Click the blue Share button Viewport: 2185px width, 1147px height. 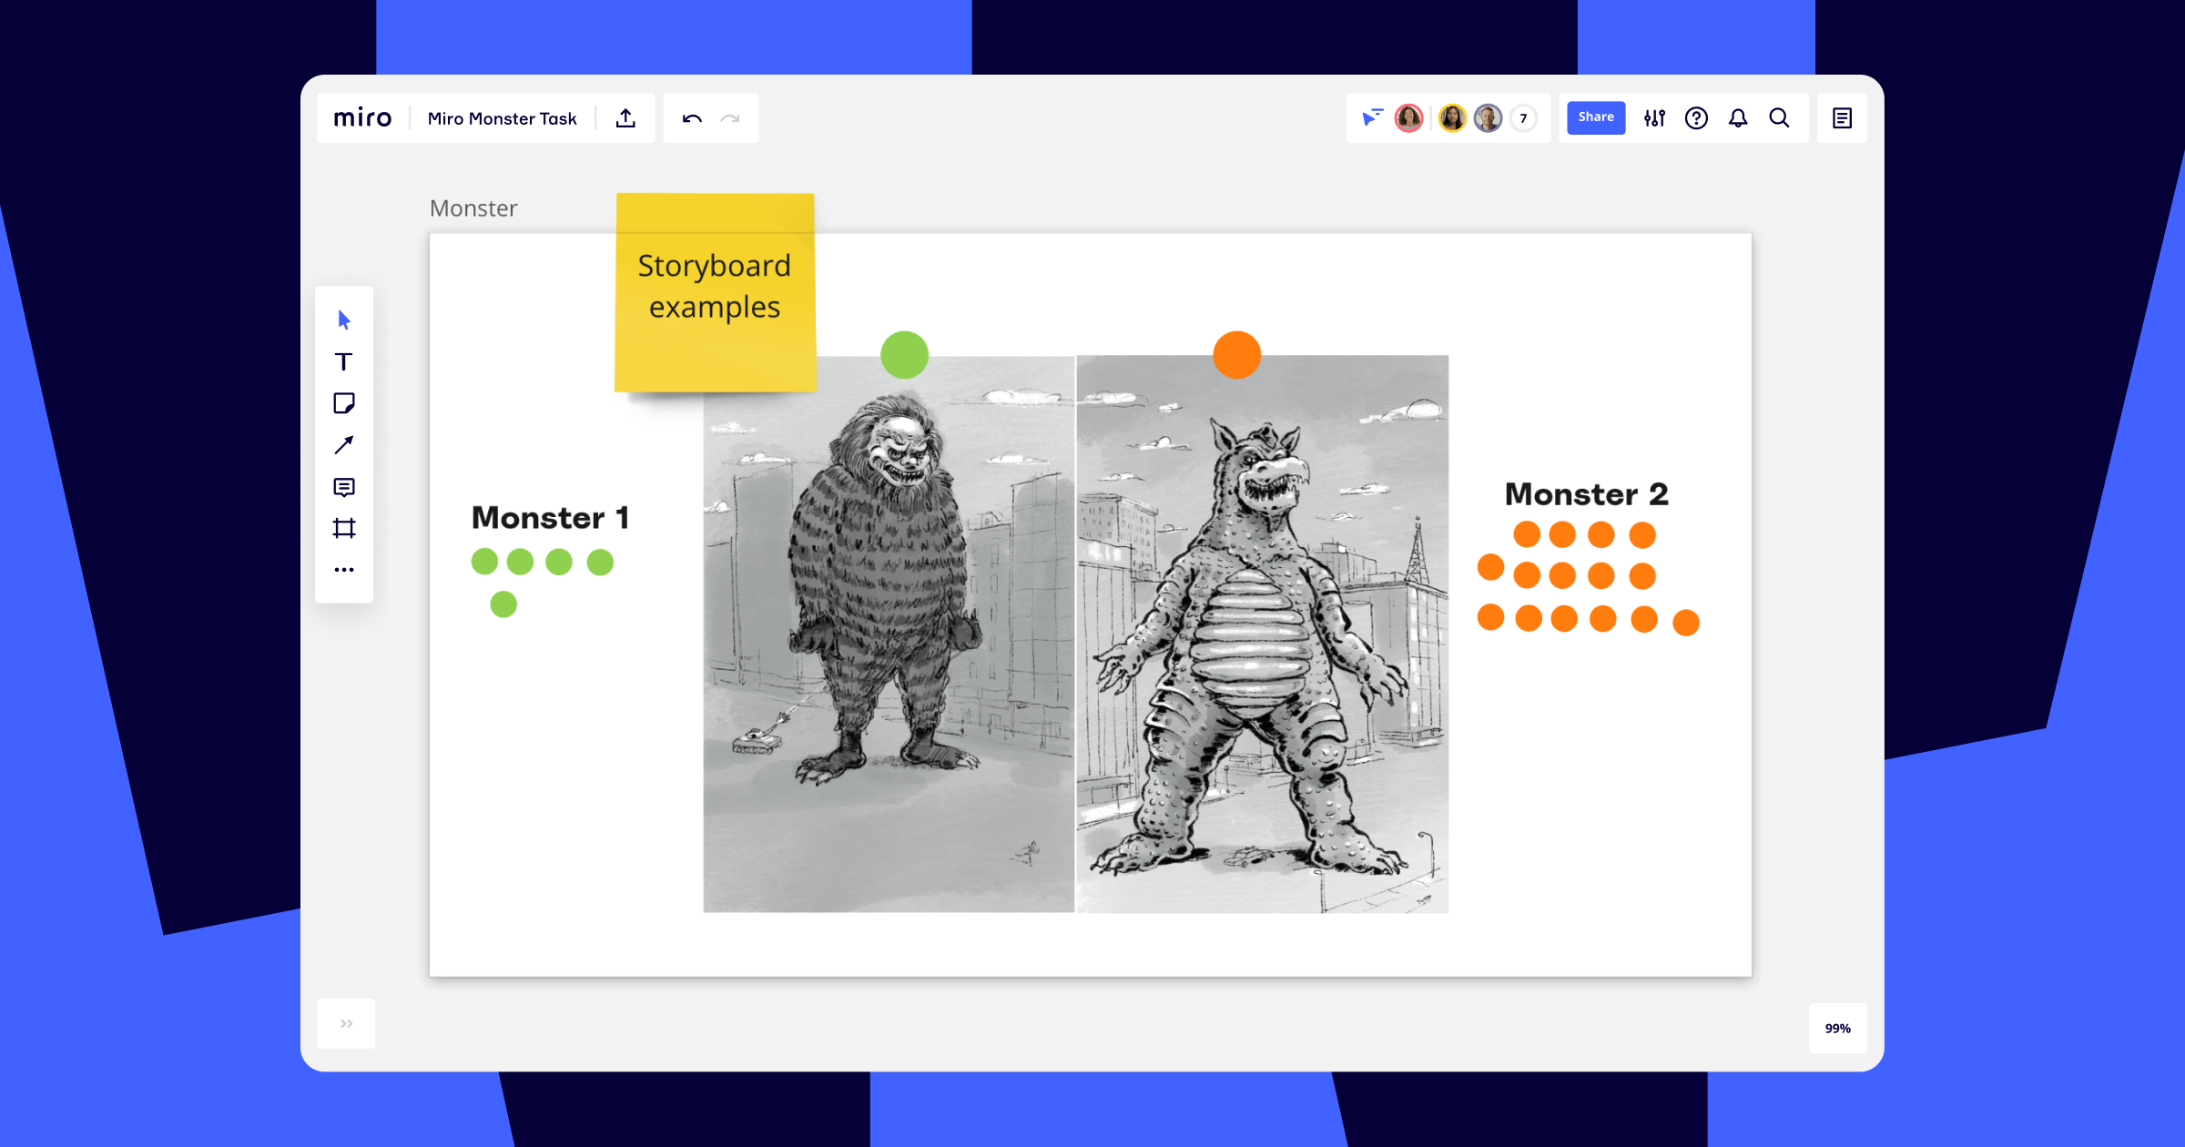tap(1596, 117)
